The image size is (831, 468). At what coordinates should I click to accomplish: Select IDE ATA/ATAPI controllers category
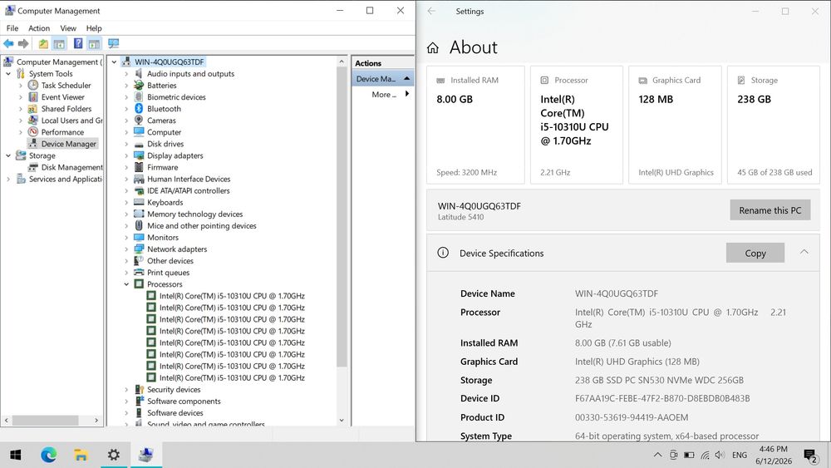click(188, 191)
